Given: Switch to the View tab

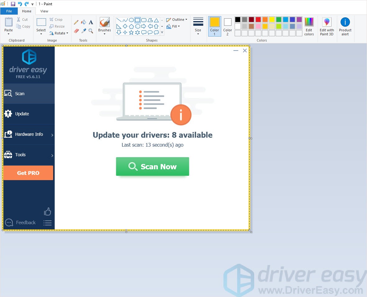Looking at the screenshot, I should coord(44,11).
